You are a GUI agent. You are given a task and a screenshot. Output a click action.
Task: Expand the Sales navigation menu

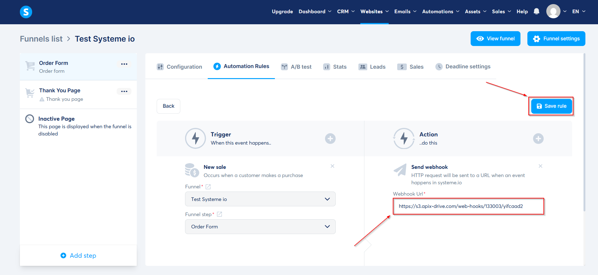(502, 12)
